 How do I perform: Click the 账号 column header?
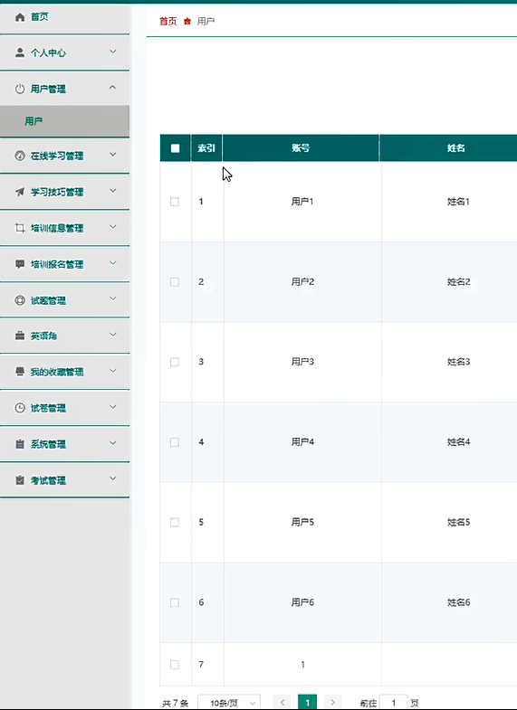point(301,148)
